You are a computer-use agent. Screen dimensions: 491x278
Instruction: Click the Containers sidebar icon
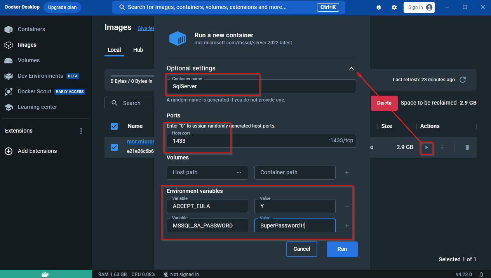9,30
